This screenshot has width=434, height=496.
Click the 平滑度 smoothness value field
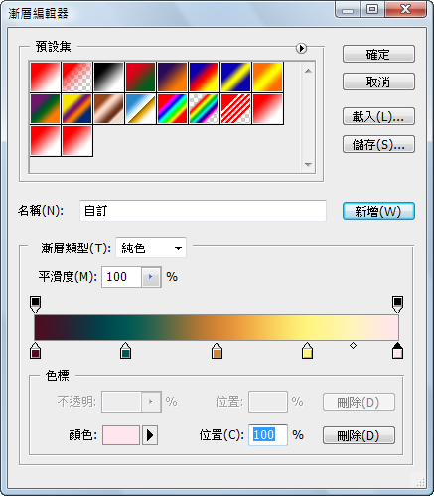(122, 277)
